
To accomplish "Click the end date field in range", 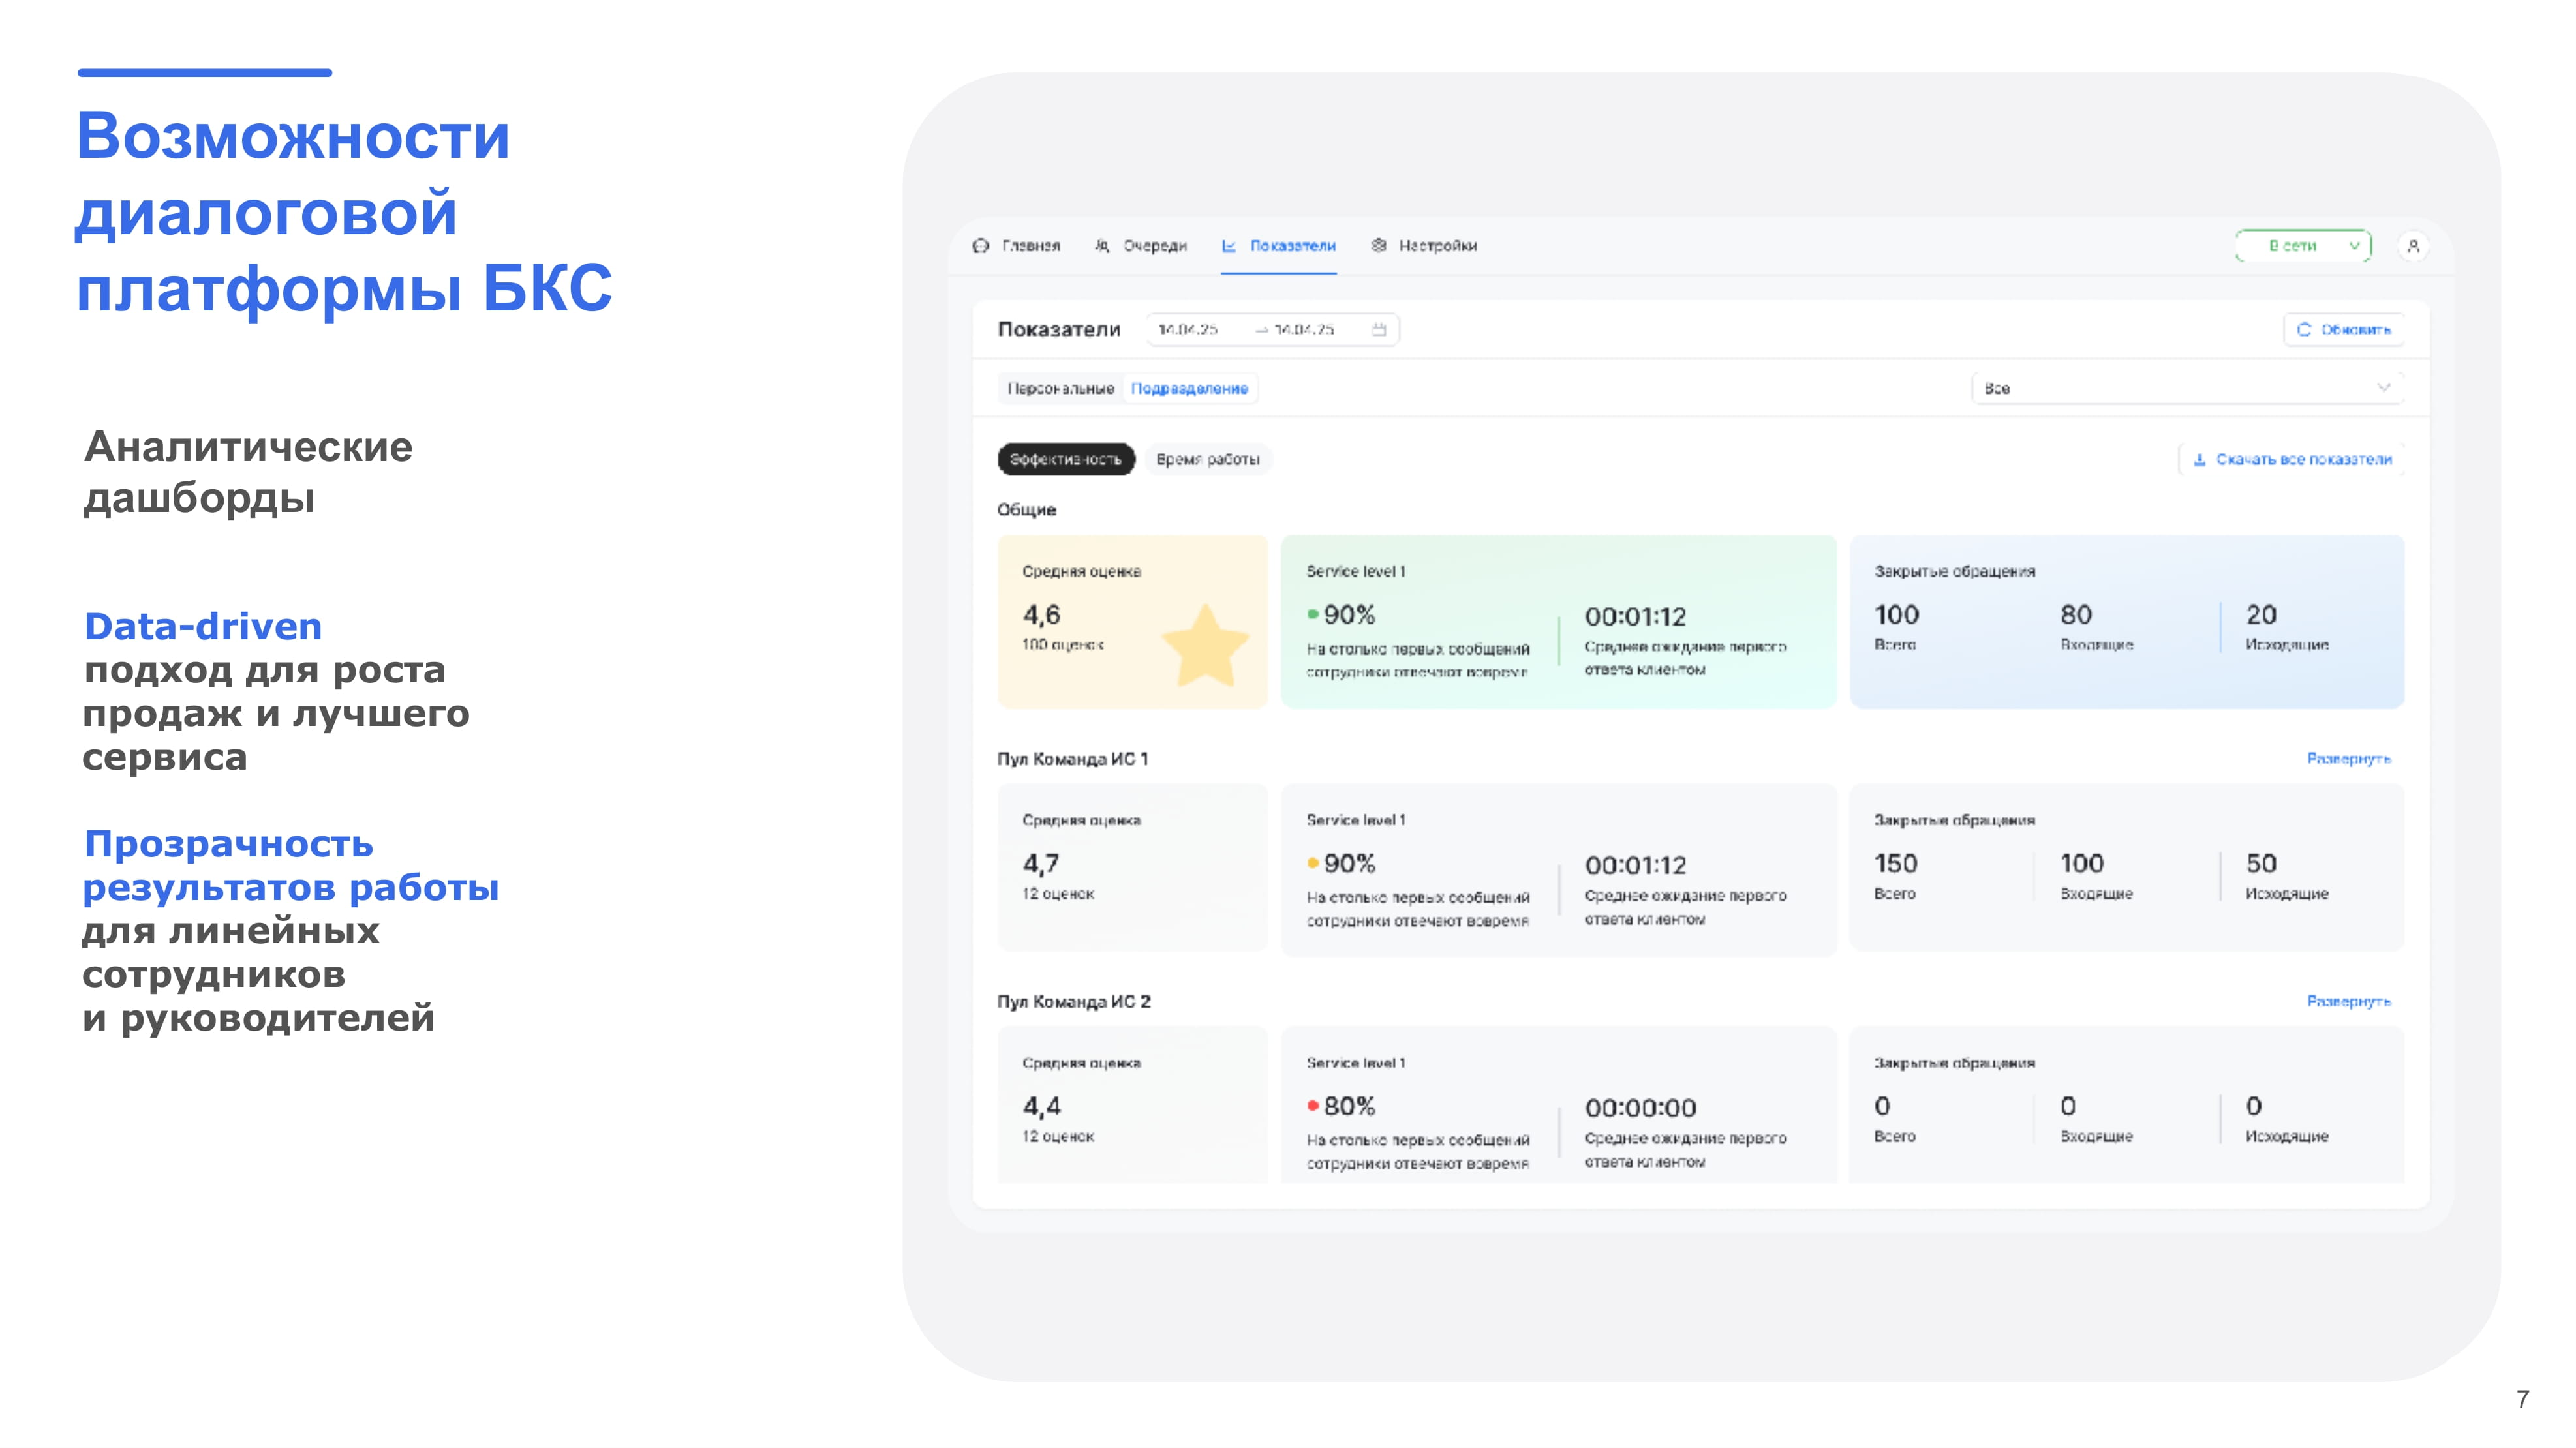I will [x=1303, y=329].
